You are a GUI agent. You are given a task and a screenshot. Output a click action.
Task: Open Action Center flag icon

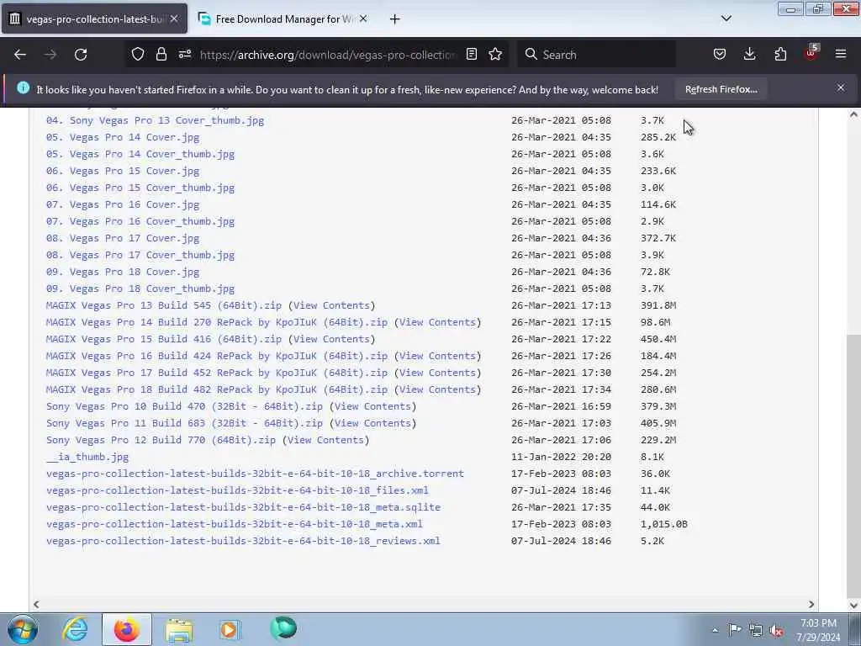[735, 629]
